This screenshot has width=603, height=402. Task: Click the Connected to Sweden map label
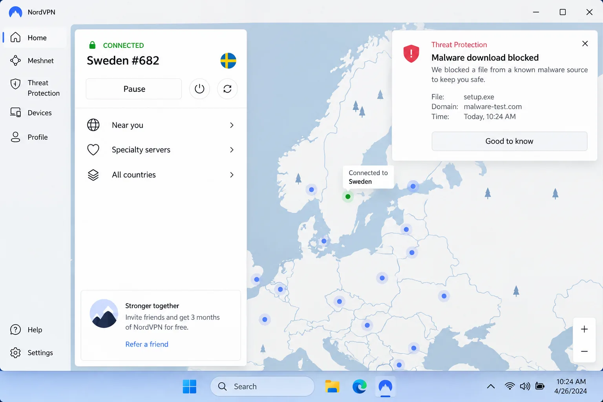pyautogui.click(x=368, y=177)
